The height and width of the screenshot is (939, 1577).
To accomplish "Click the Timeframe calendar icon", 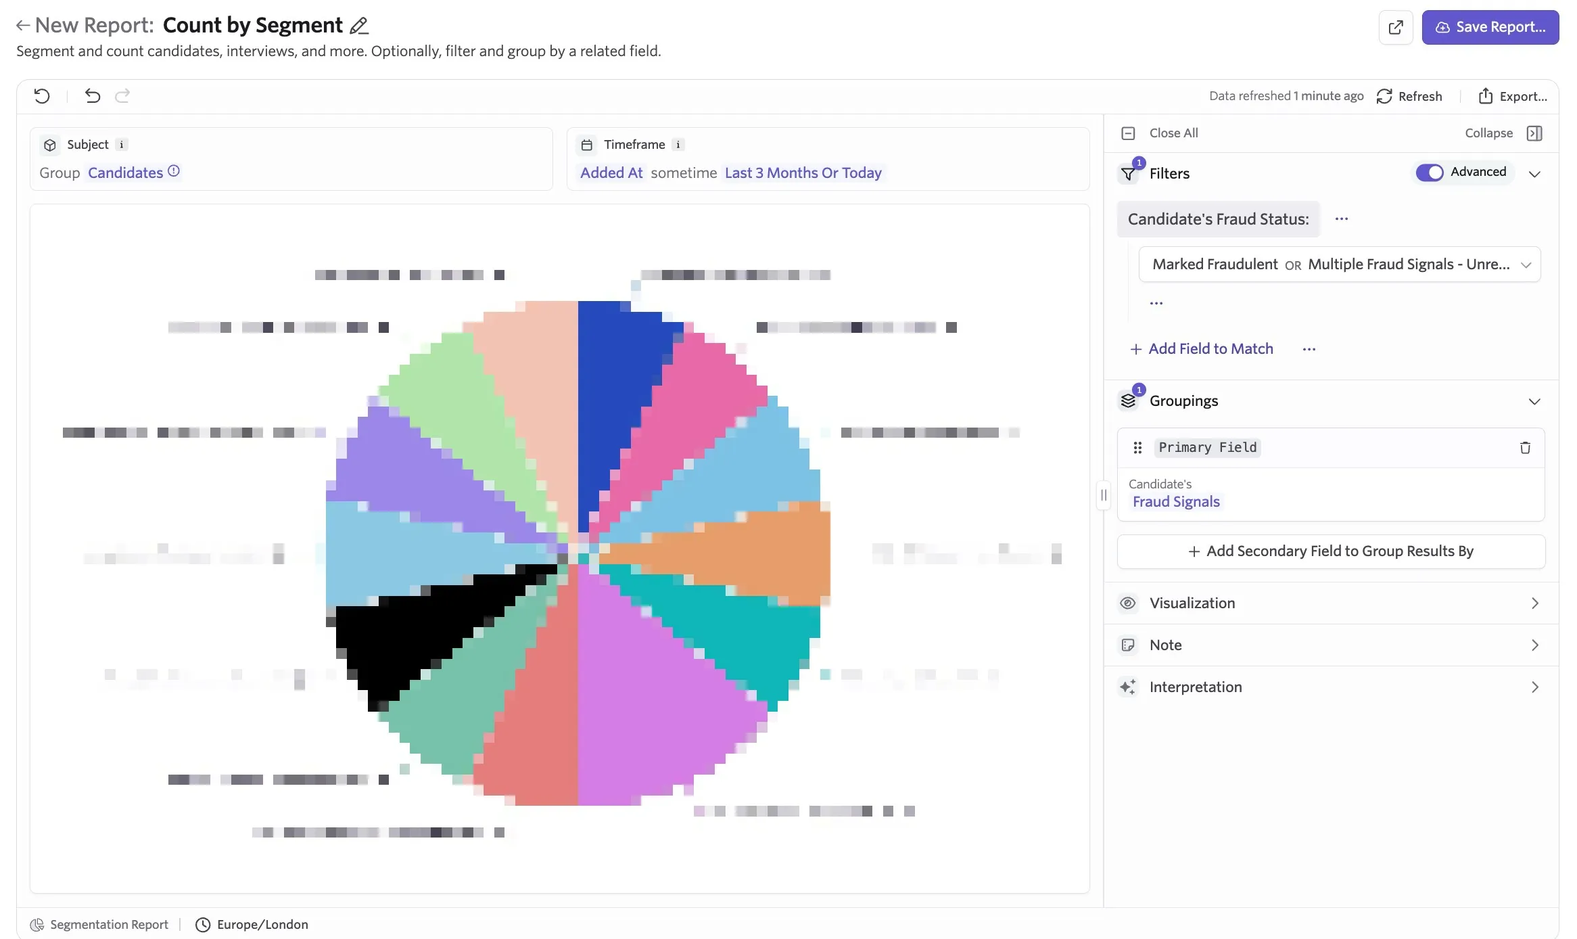I will [587, 145].
